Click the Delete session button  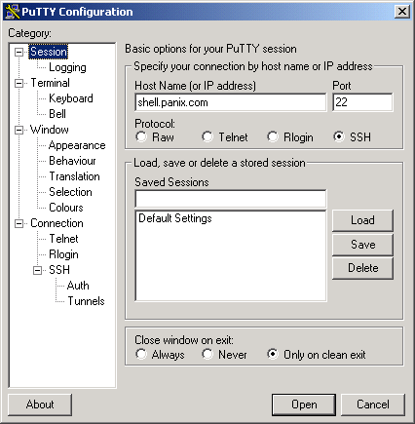pyautogui.click(x=362, y=268)
